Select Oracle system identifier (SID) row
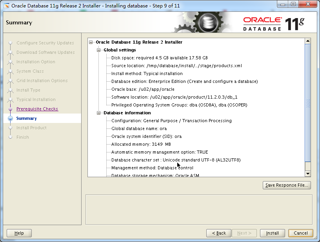 (146, 137)
